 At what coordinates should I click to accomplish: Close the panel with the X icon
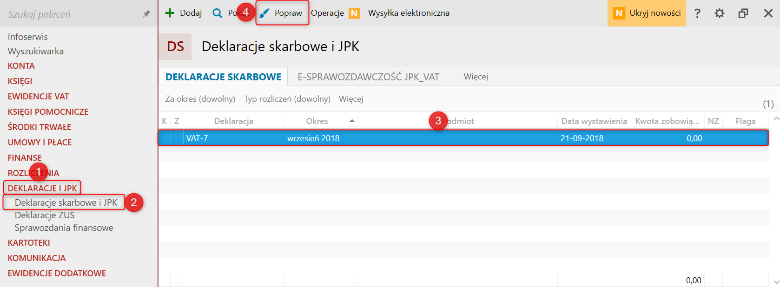click(768, 13)
